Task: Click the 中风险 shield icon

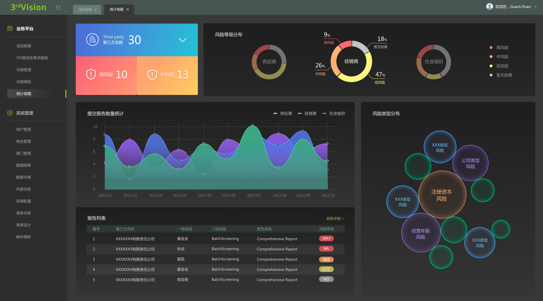Action: [152, 75]
